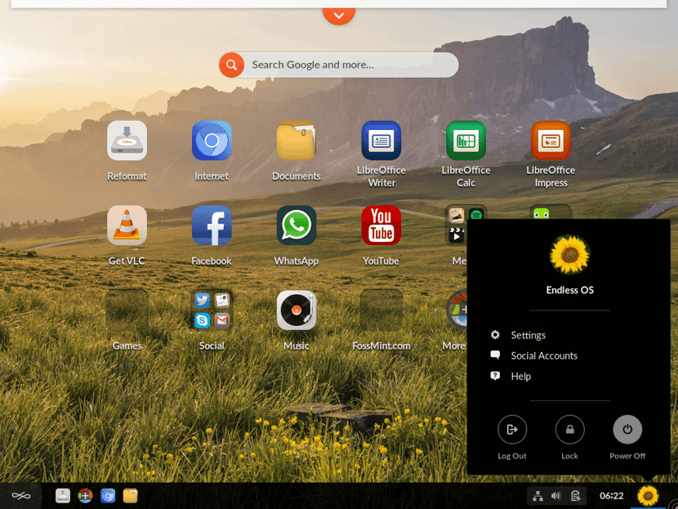Image resolution: width=678 pixels, height=509 pixels.
Task: Open the YouTube app
Action: (x=381, y=225)
